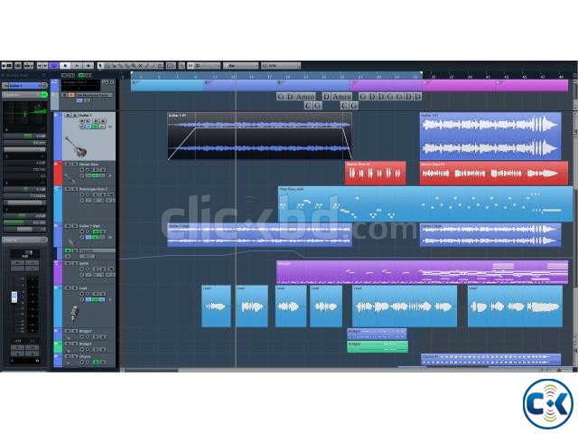Mute the Electric Bass track

coord(68,164)
